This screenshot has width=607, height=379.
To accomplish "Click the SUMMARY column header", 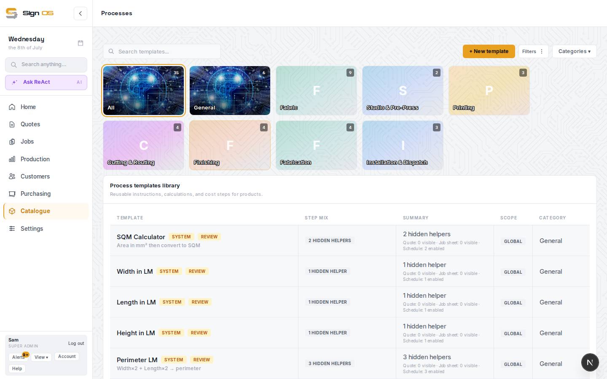I will click(x=416, y=218).
